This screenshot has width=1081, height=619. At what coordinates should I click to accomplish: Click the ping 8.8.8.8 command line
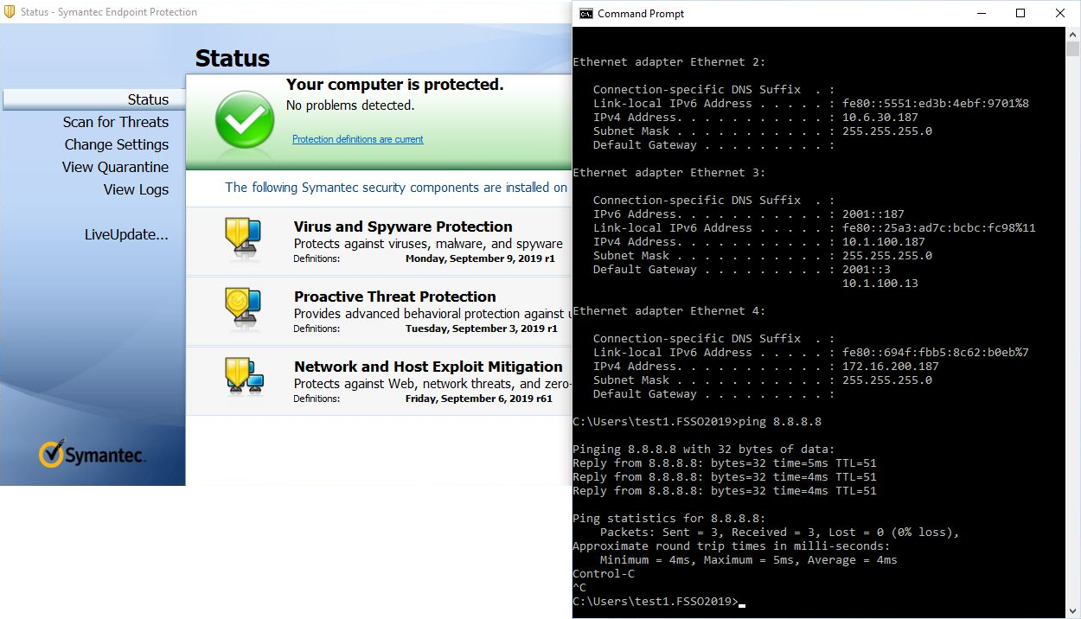(x=697, y=422)
